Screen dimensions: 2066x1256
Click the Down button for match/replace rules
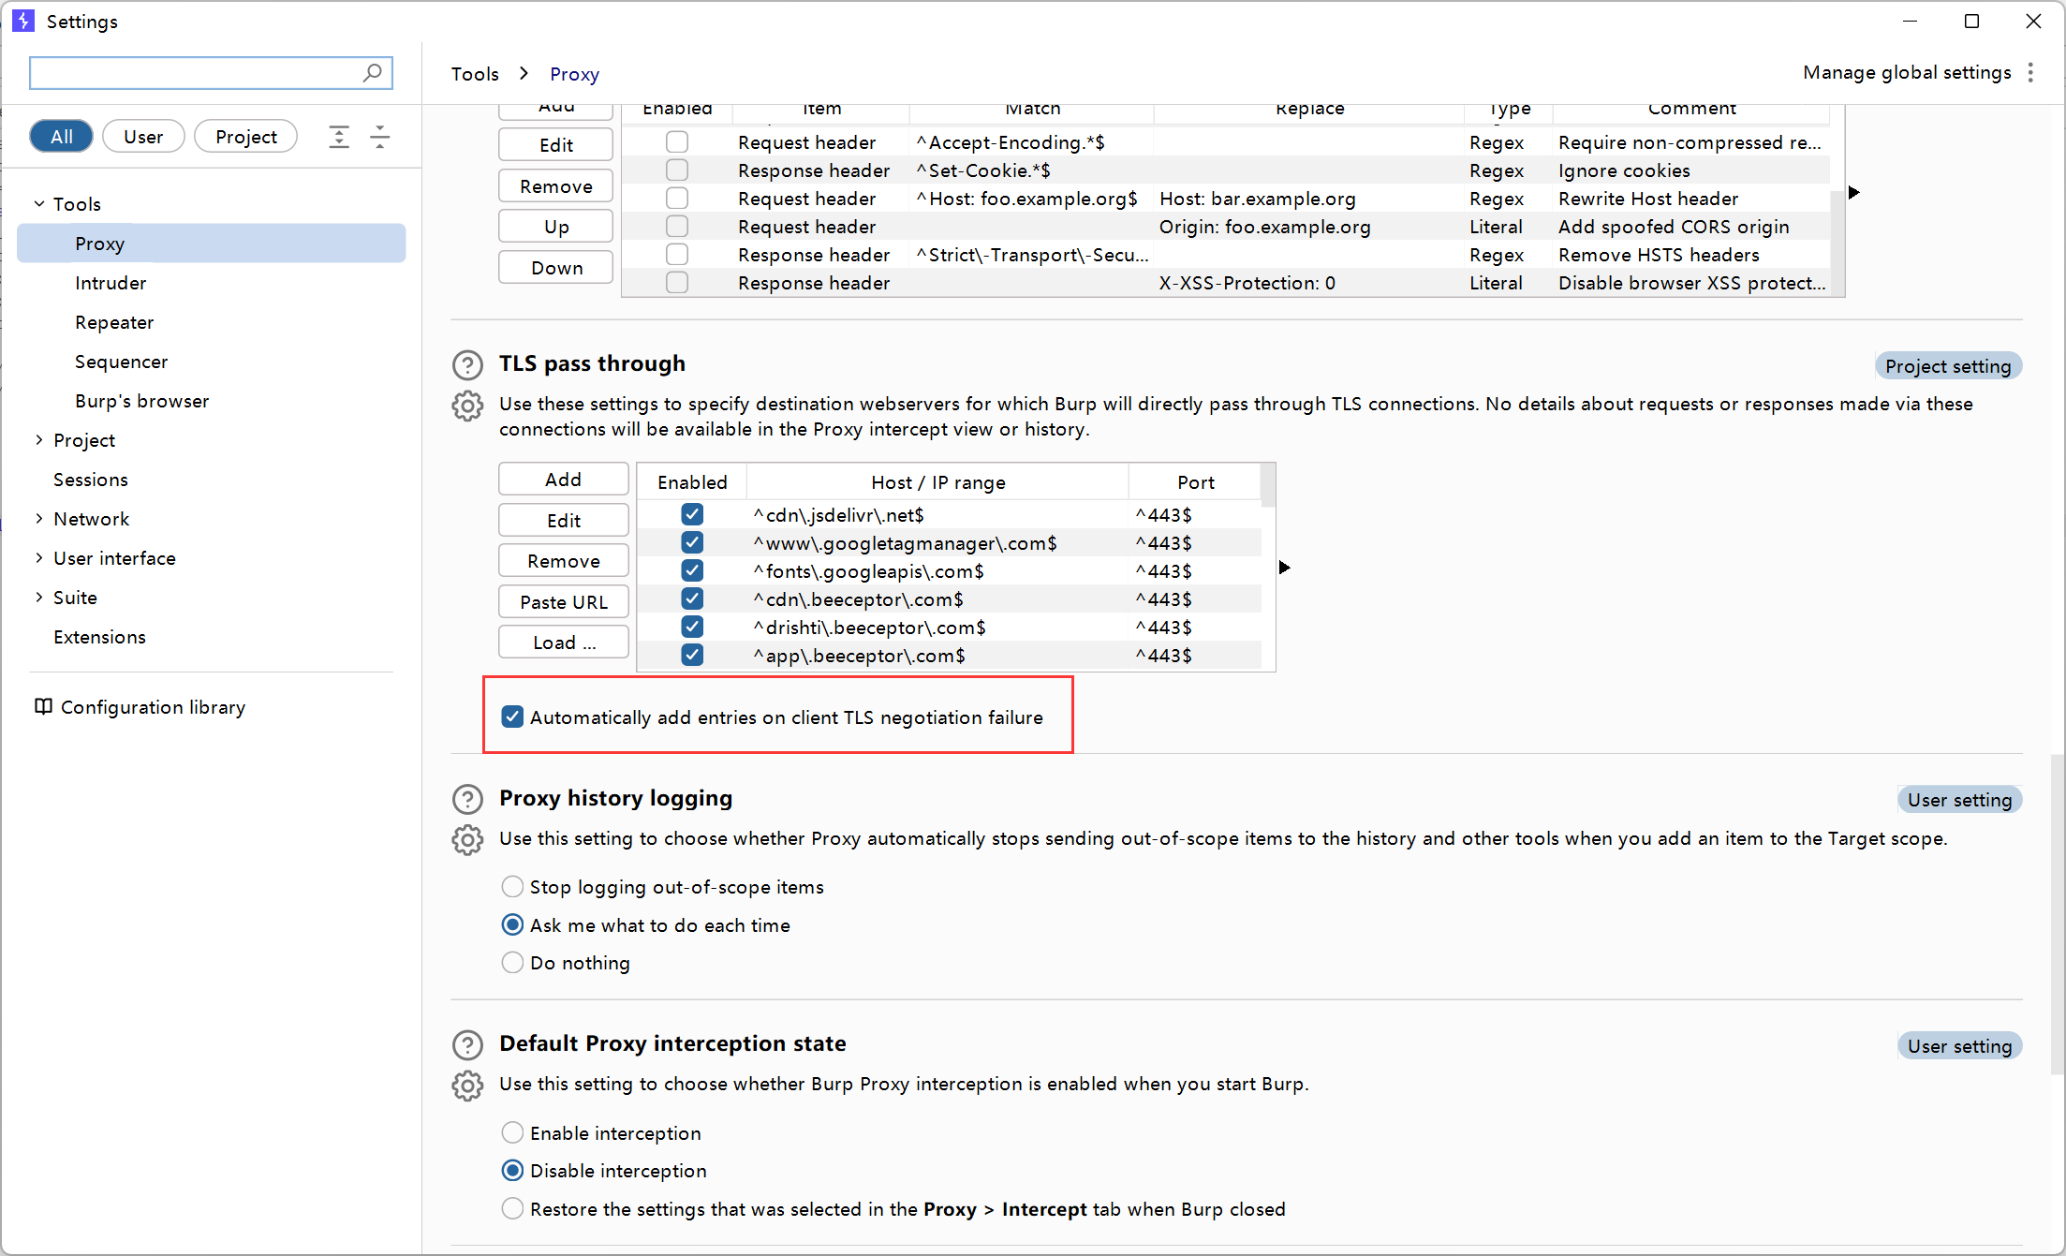coord(556,268)
